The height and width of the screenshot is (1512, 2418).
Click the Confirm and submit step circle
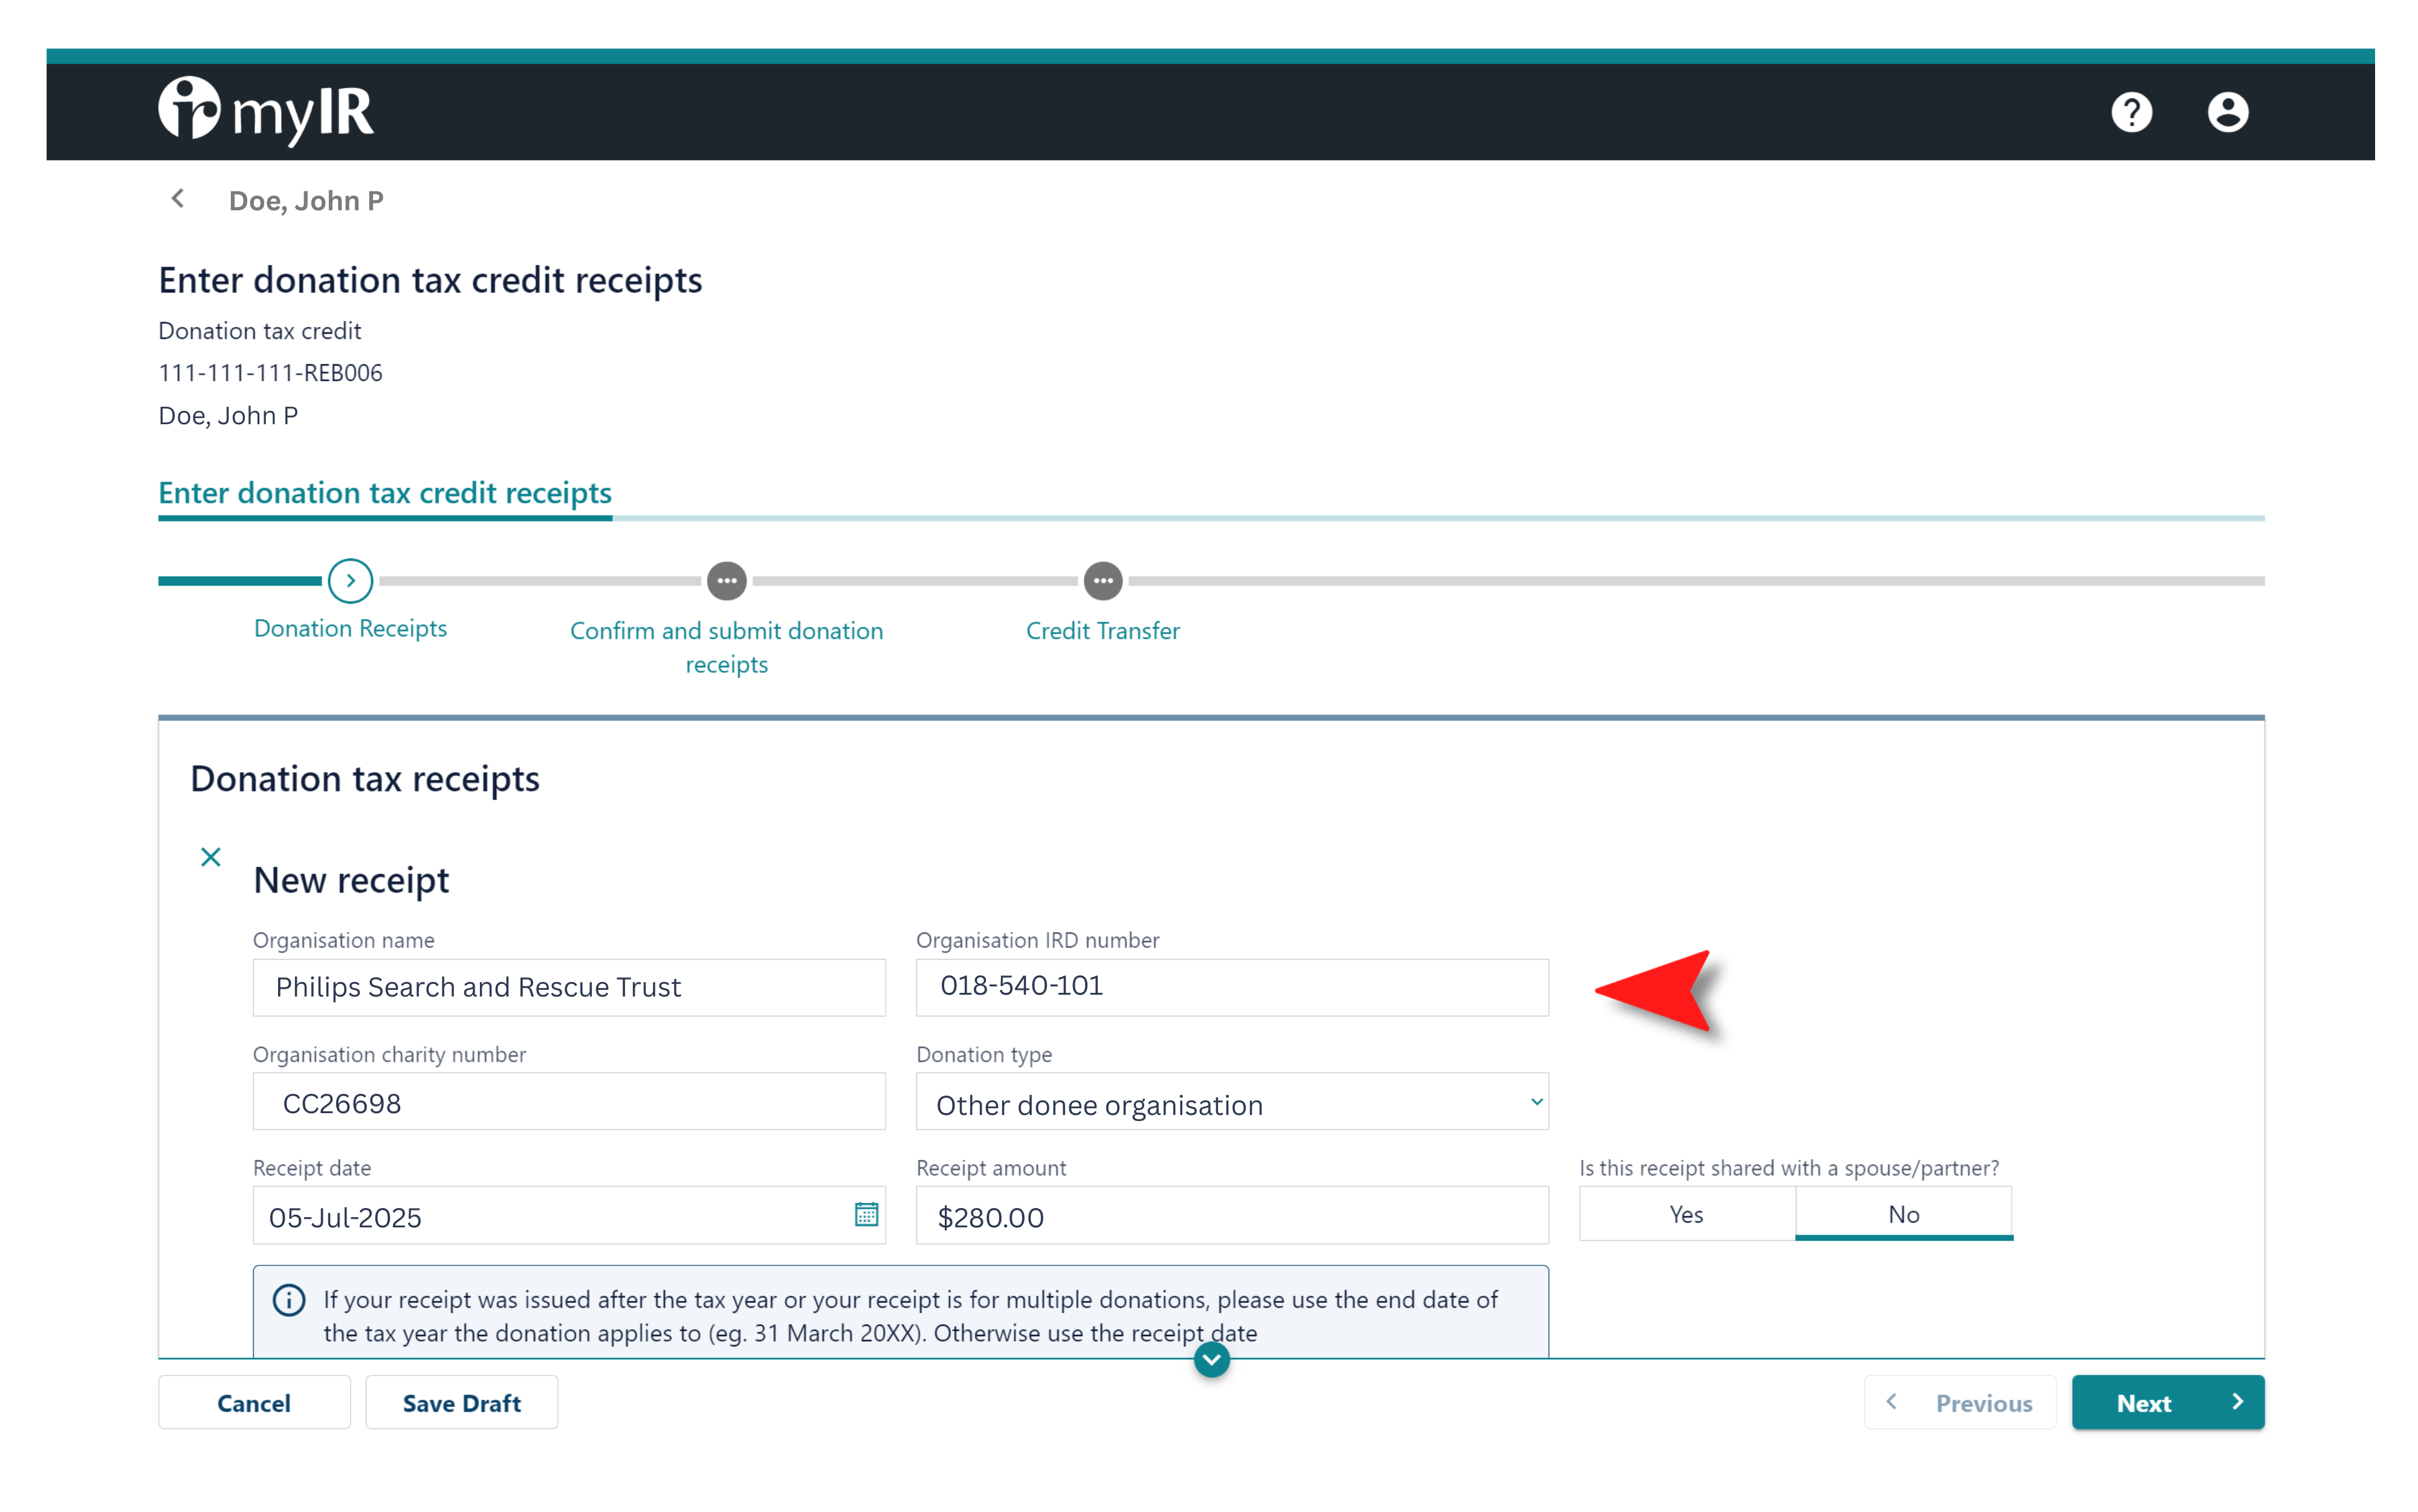pyautogui.click(x=726, y=581)
